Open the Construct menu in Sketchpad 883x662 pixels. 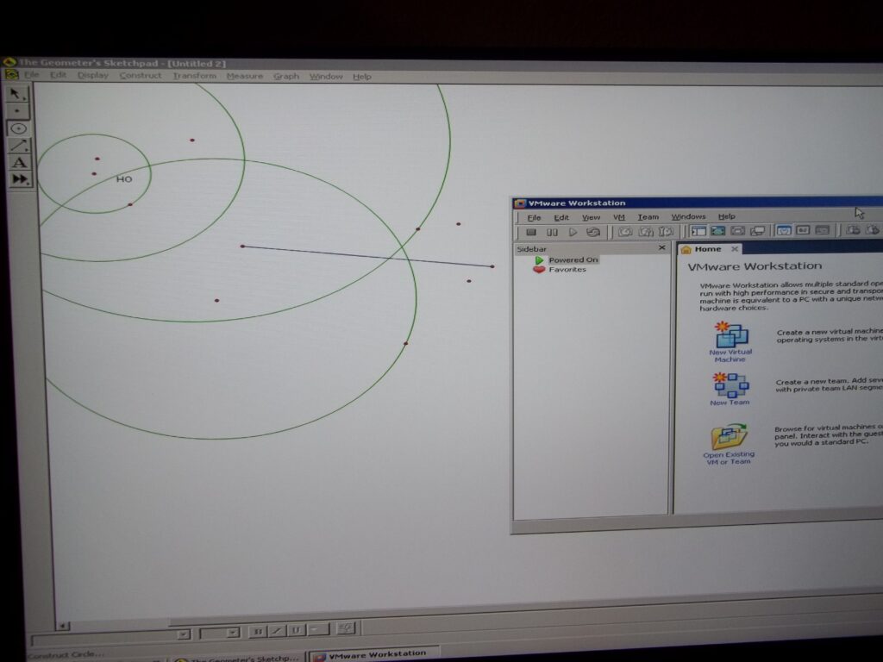tap(140, 76)
